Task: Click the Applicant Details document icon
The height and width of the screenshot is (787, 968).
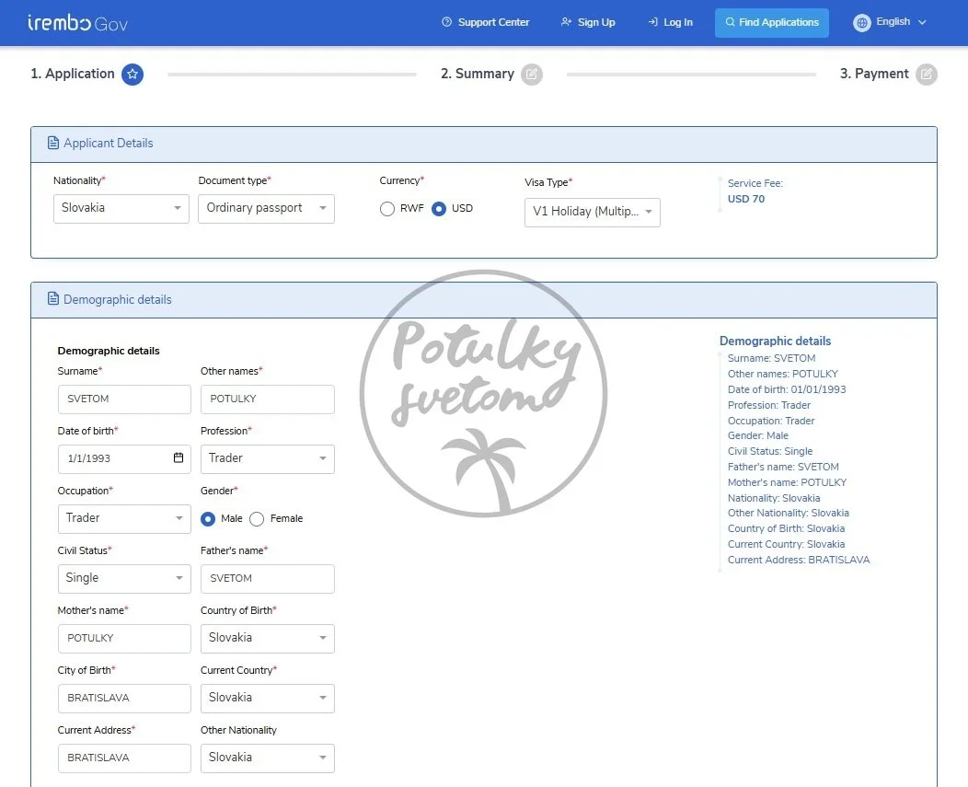Action: pos(53,143)
